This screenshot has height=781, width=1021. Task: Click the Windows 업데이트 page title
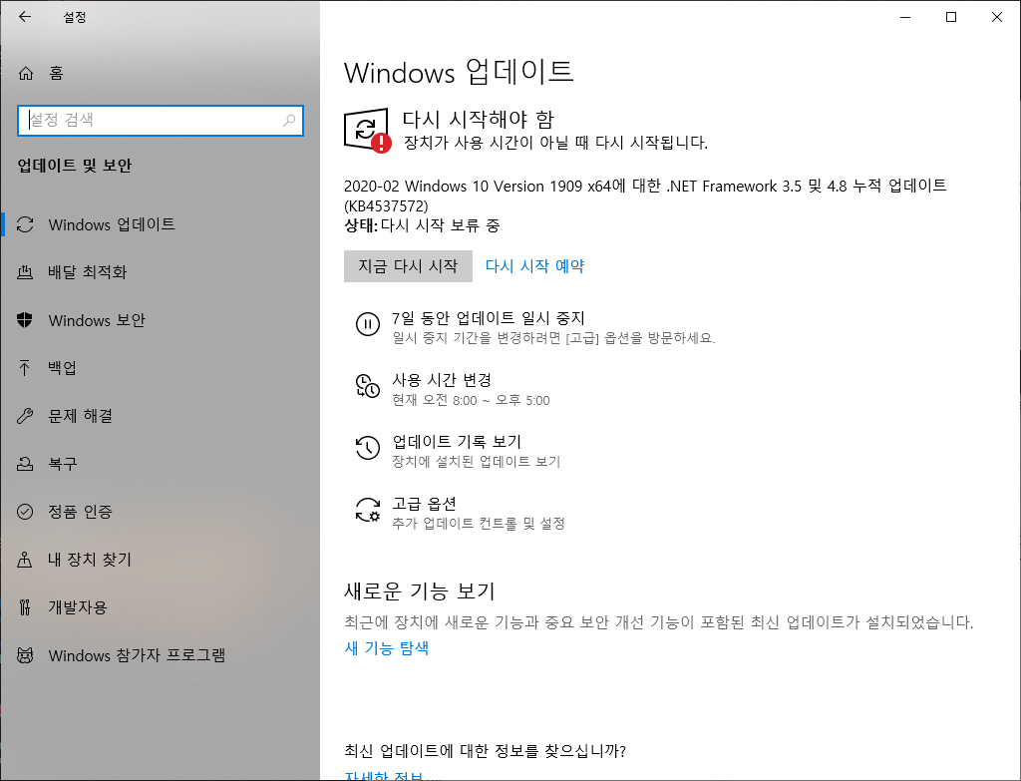pyautogui.click(x=459, y=72)
